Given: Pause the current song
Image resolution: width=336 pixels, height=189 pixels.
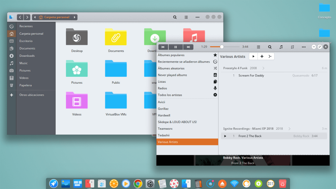Looking at the screenshot, I should (176, 47).
